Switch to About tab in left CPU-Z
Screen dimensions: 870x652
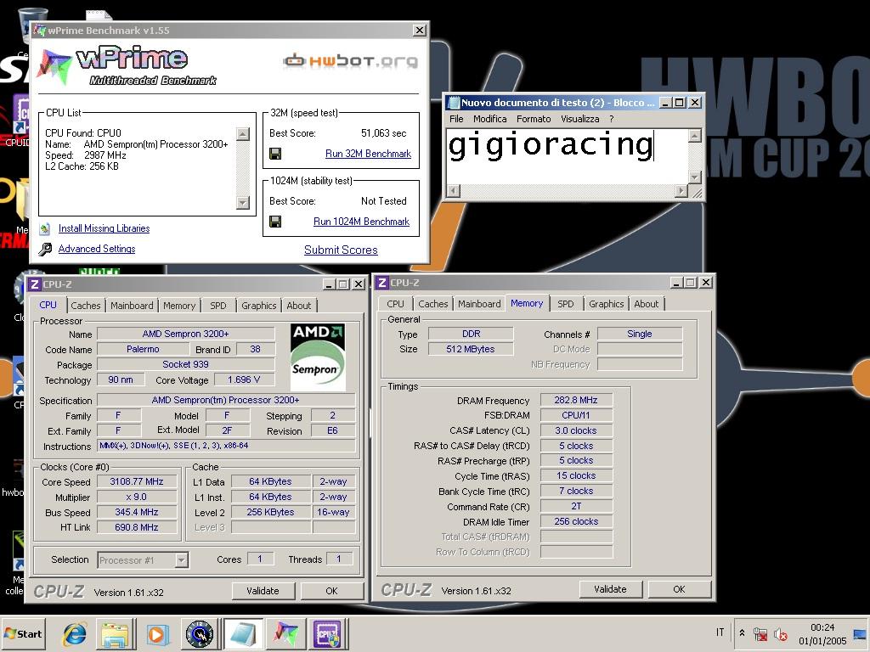[298, 306]
